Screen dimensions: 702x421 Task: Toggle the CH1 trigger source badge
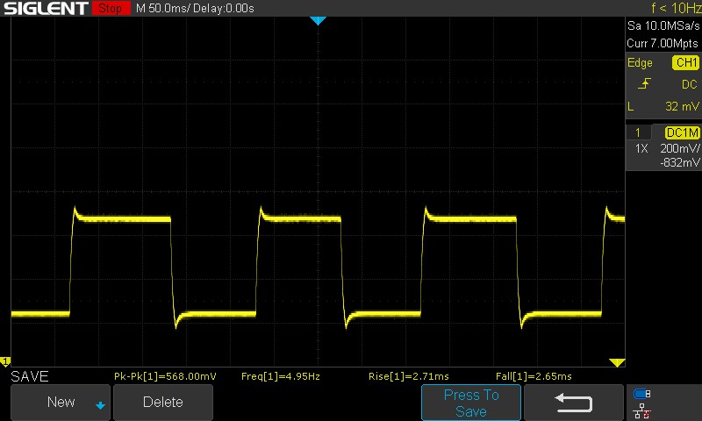(685, 63)
